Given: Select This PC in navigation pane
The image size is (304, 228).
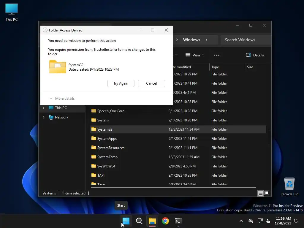Looking at the screenshot, I should click(61, 108).
